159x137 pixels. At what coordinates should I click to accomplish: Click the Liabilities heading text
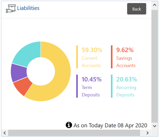(28, 8)
